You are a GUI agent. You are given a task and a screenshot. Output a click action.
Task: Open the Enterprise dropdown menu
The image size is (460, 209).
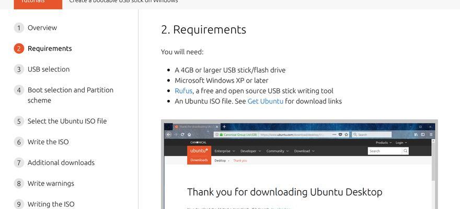coord(225,151)
